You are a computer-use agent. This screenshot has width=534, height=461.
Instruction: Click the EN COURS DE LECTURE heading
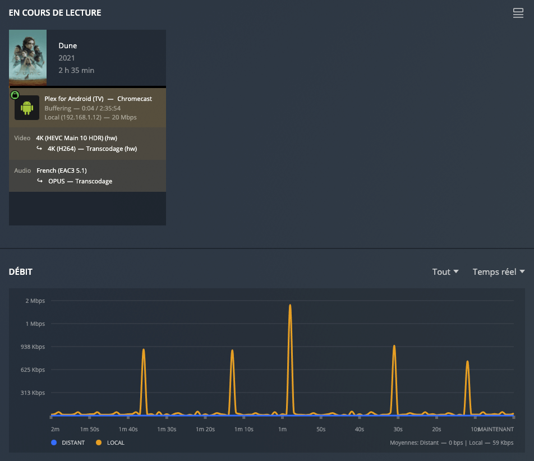click(55, 13)
